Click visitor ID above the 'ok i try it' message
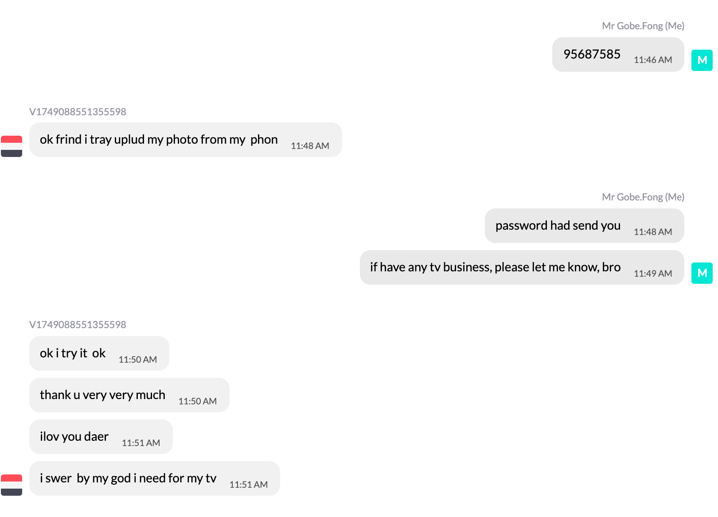 (78, 325)
